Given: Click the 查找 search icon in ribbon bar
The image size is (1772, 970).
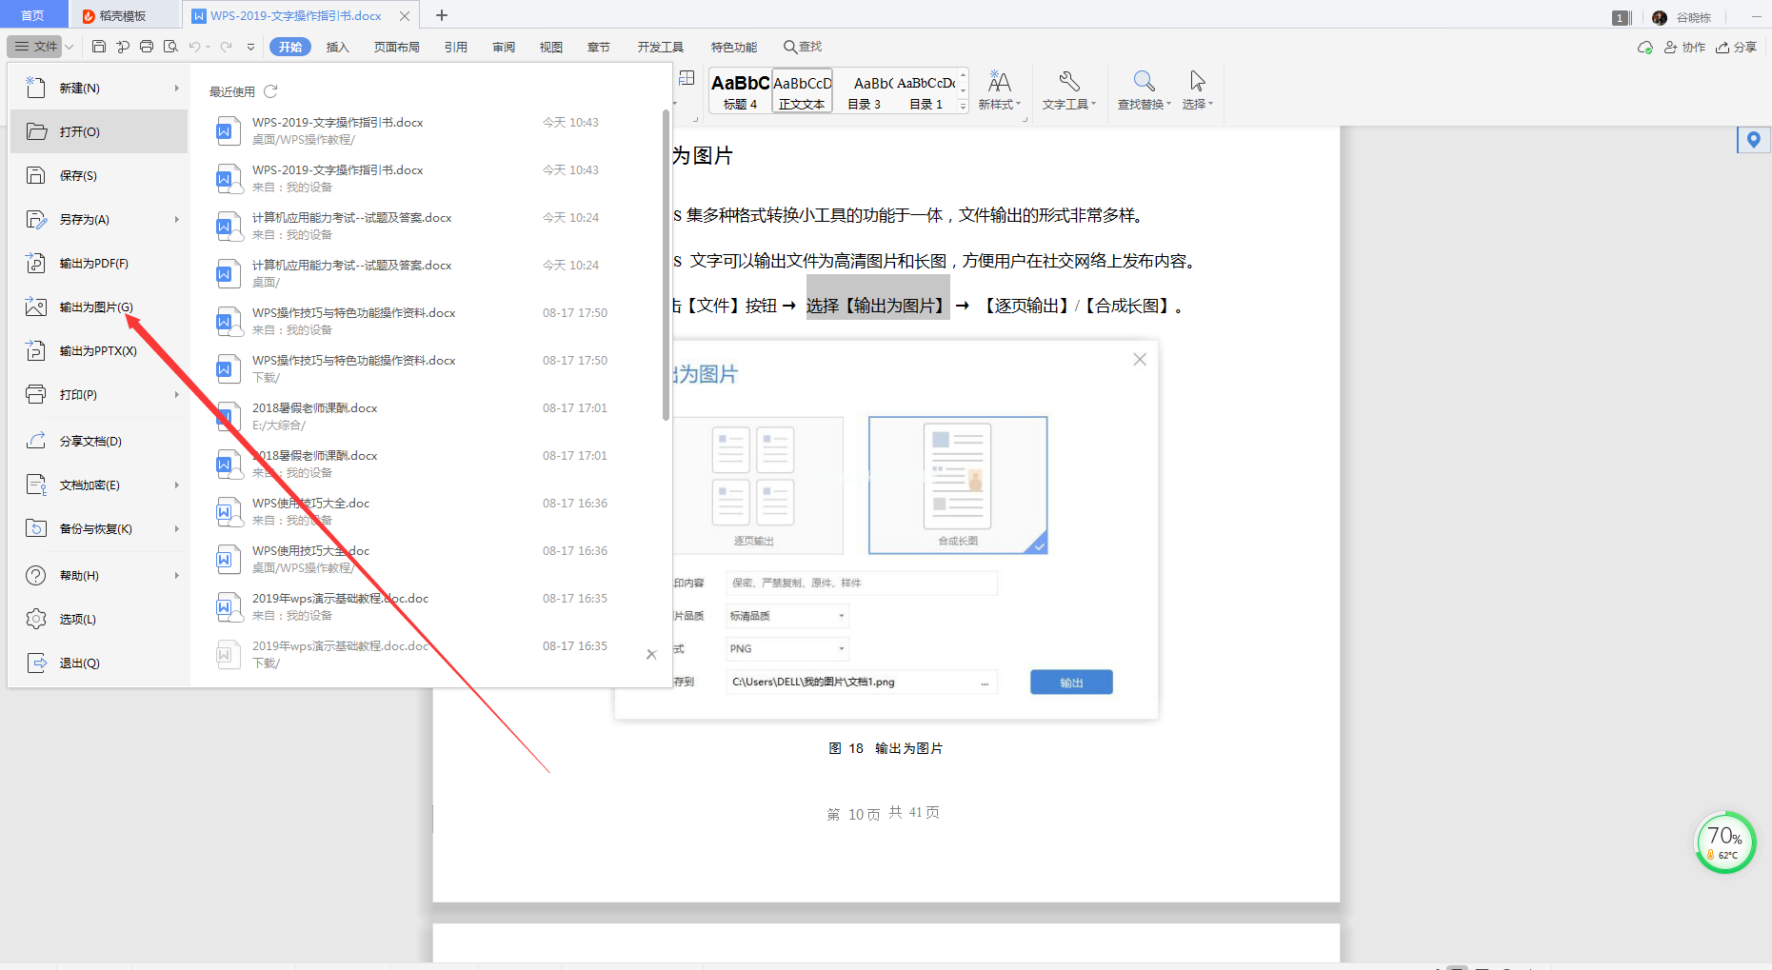Looking at the screenshot, I should click(x=803, y=47).
